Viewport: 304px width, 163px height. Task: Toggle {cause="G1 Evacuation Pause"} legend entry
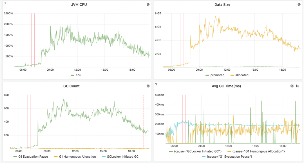pos(229,157)
